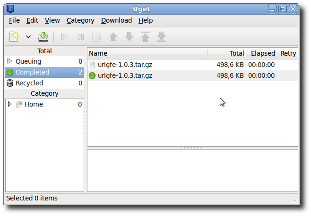Click the file icon of first download
The width and height of the screenshot is (311, 216).
(92, 65)
